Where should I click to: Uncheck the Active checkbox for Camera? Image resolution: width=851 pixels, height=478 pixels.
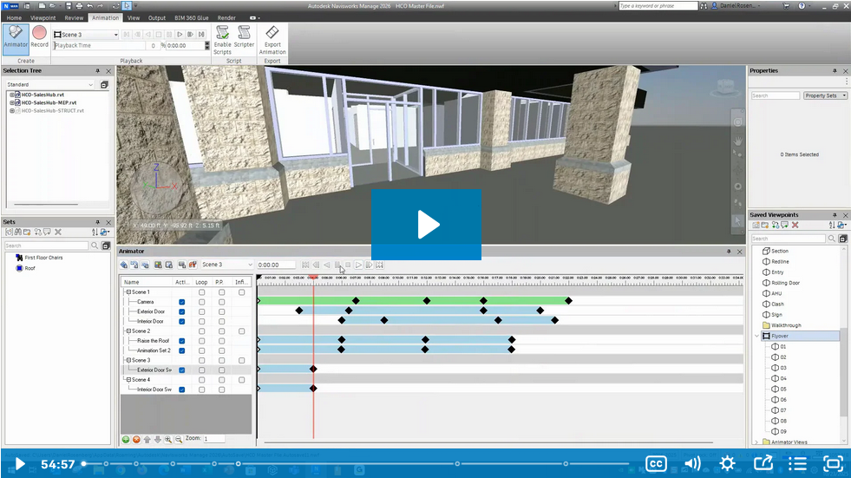pos(181,302)
